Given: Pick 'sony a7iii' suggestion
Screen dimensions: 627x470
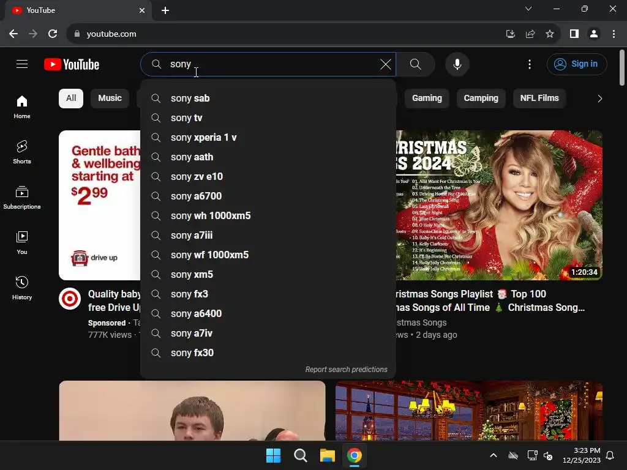Looking at the screenshot, I should pos(268,236).
